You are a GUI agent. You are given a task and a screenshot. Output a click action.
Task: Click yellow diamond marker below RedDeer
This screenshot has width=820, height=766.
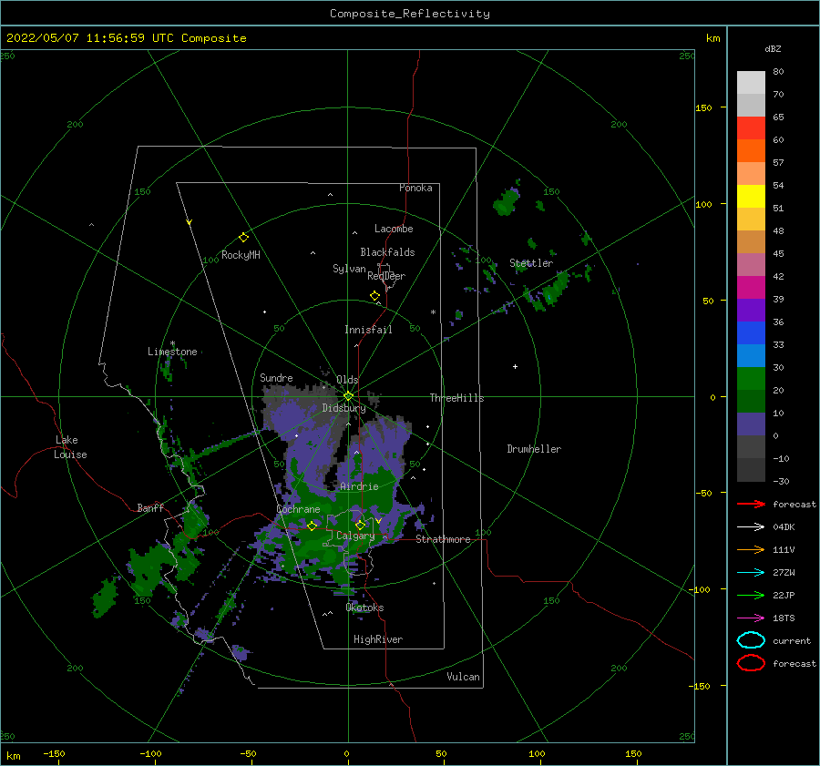pyautogui.click(x=375, y=296)
